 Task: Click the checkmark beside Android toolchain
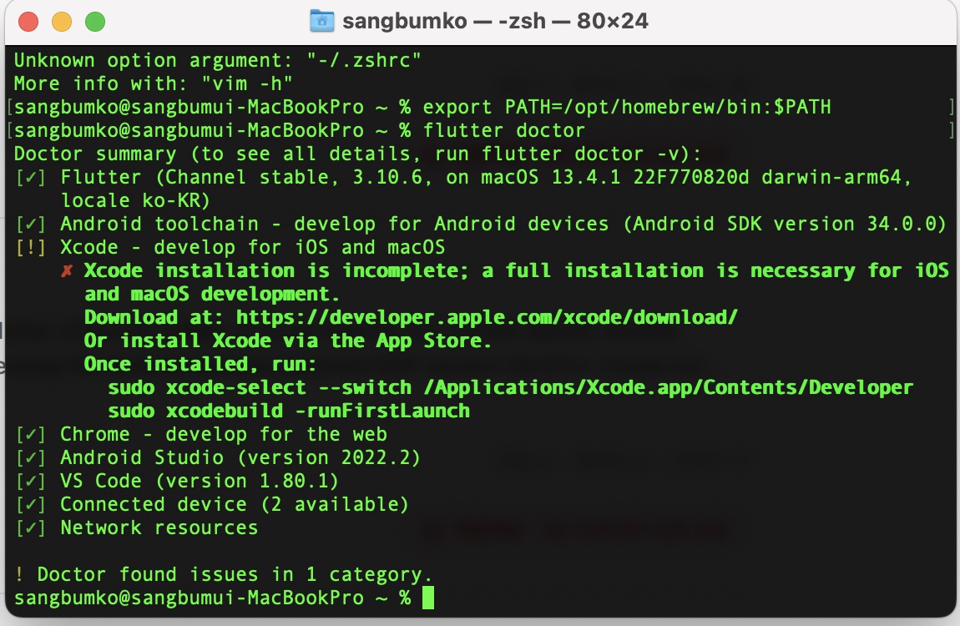click(31, 224)
